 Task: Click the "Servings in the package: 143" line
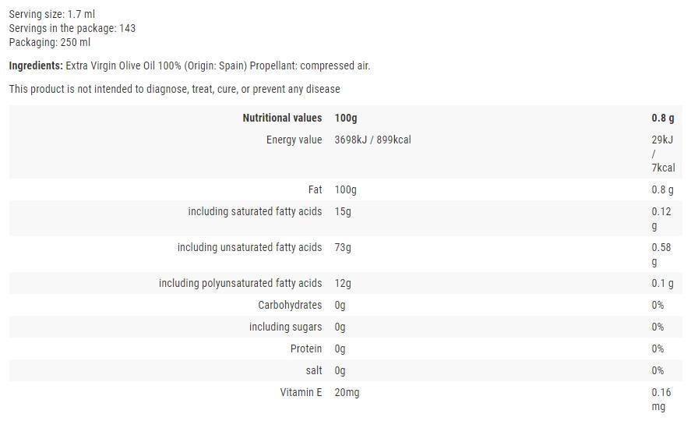pos(72,28)
